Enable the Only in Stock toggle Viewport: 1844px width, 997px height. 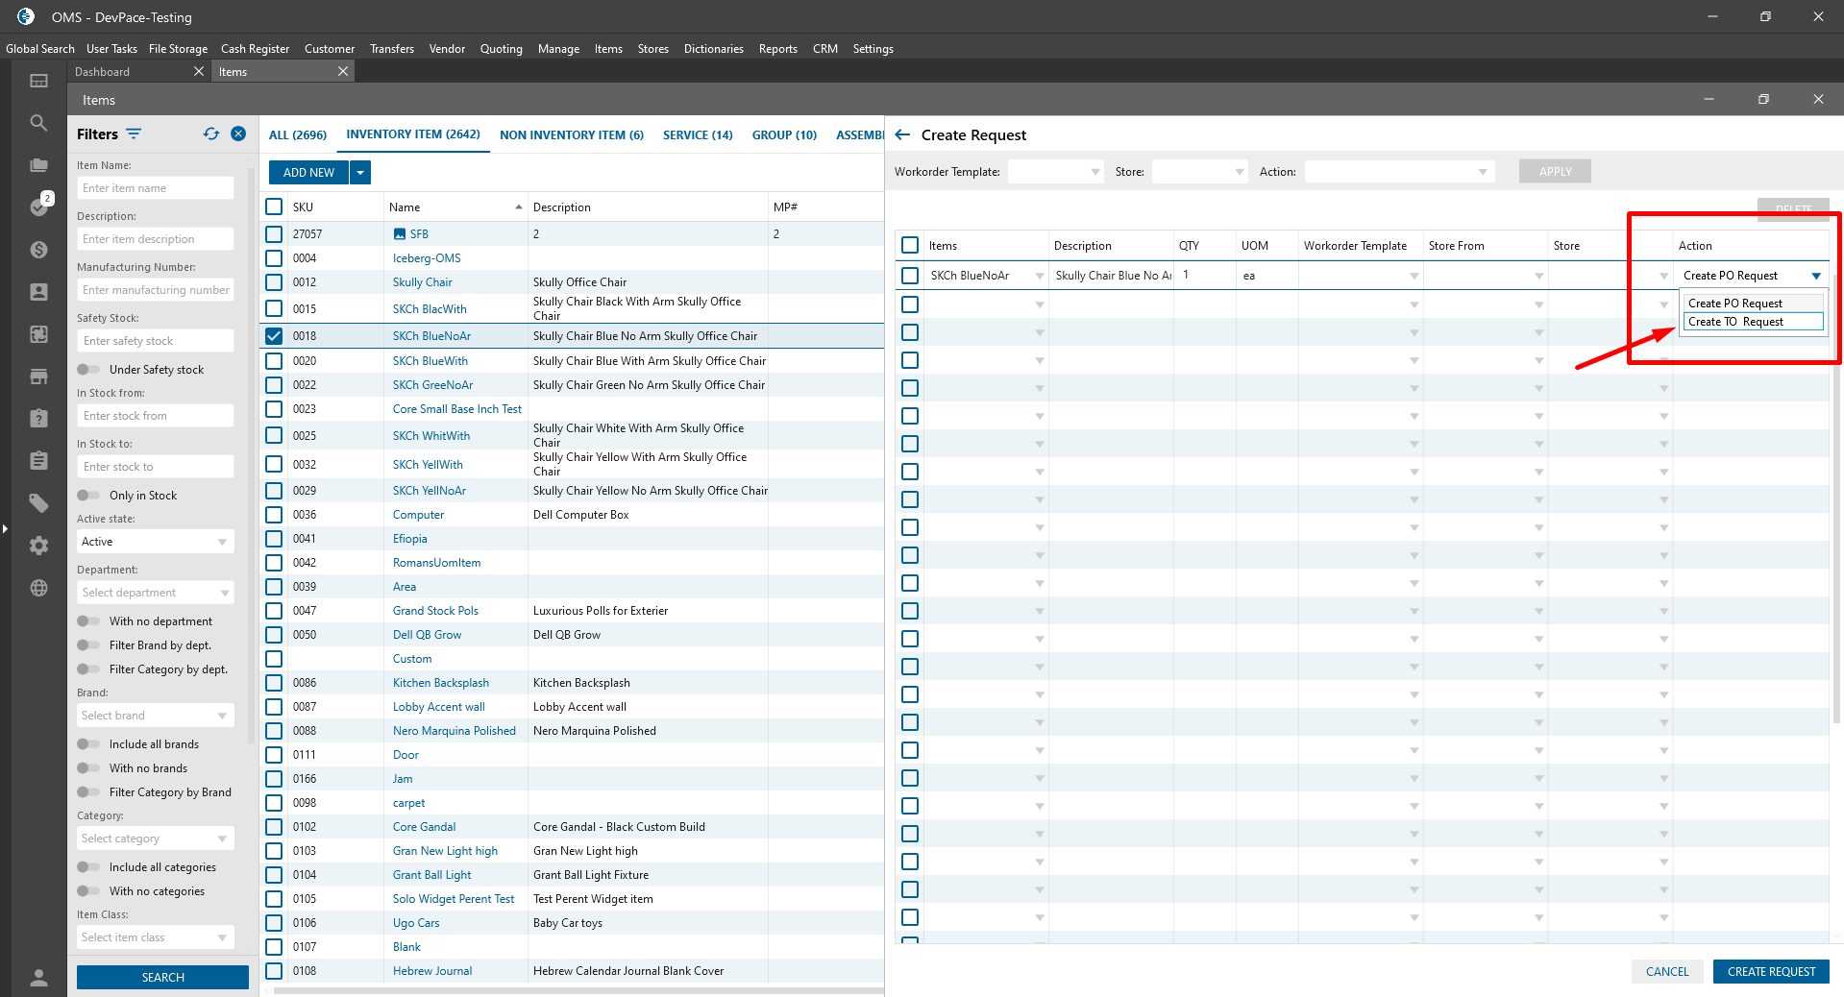88,496
